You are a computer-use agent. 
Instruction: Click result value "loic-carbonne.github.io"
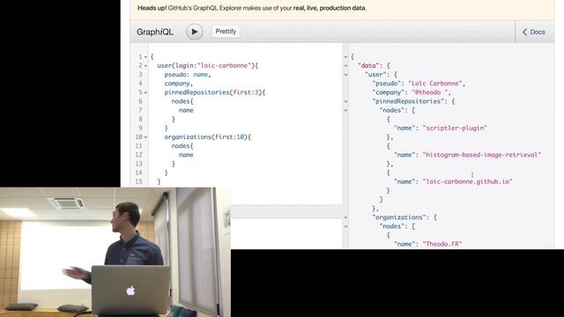(x=467, y=181)
